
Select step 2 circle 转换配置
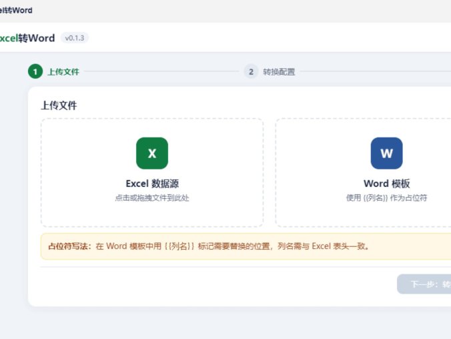point(251,71)
